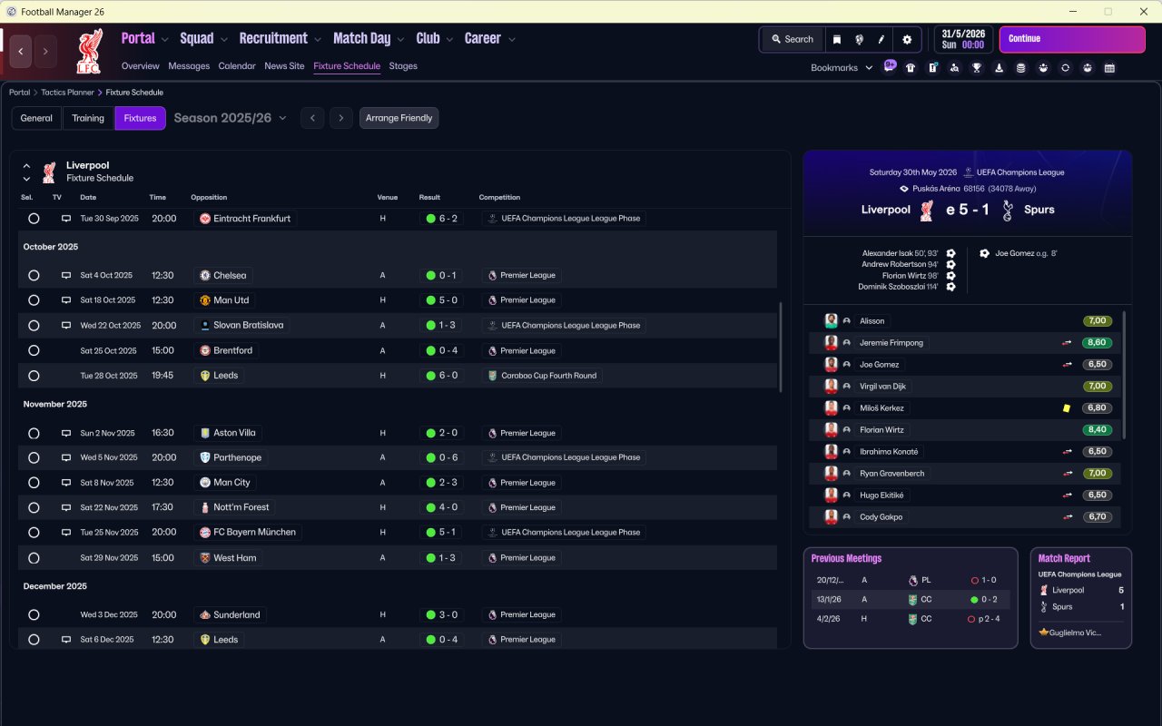Open the bookmark icon next to Search
Screen dimensions: 1162x726
click(x=837, y=40)
